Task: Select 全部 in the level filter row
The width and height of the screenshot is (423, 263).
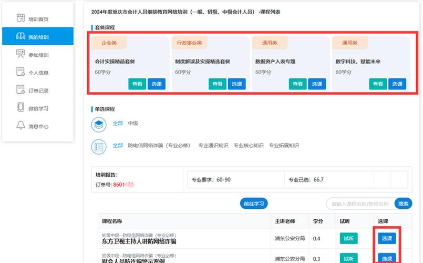Action: 118,123
